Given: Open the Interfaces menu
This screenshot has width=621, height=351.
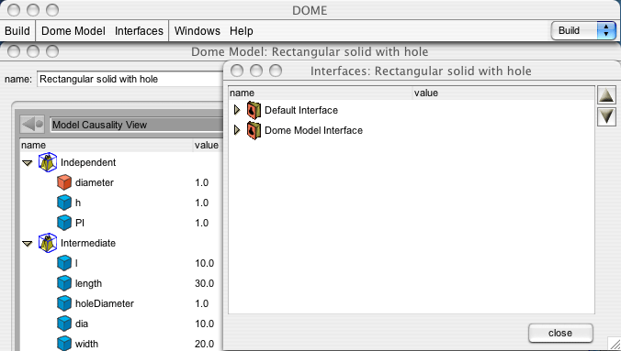Looking at the screenshot, I should coord(139,31).
